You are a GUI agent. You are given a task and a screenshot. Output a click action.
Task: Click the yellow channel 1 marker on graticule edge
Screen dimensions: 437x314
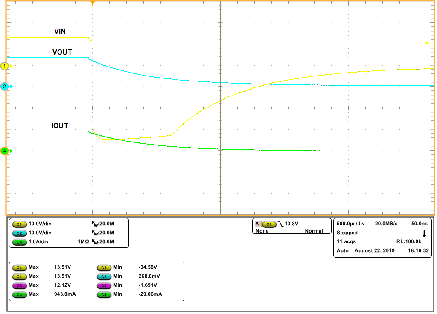click(x=4, y=66)
